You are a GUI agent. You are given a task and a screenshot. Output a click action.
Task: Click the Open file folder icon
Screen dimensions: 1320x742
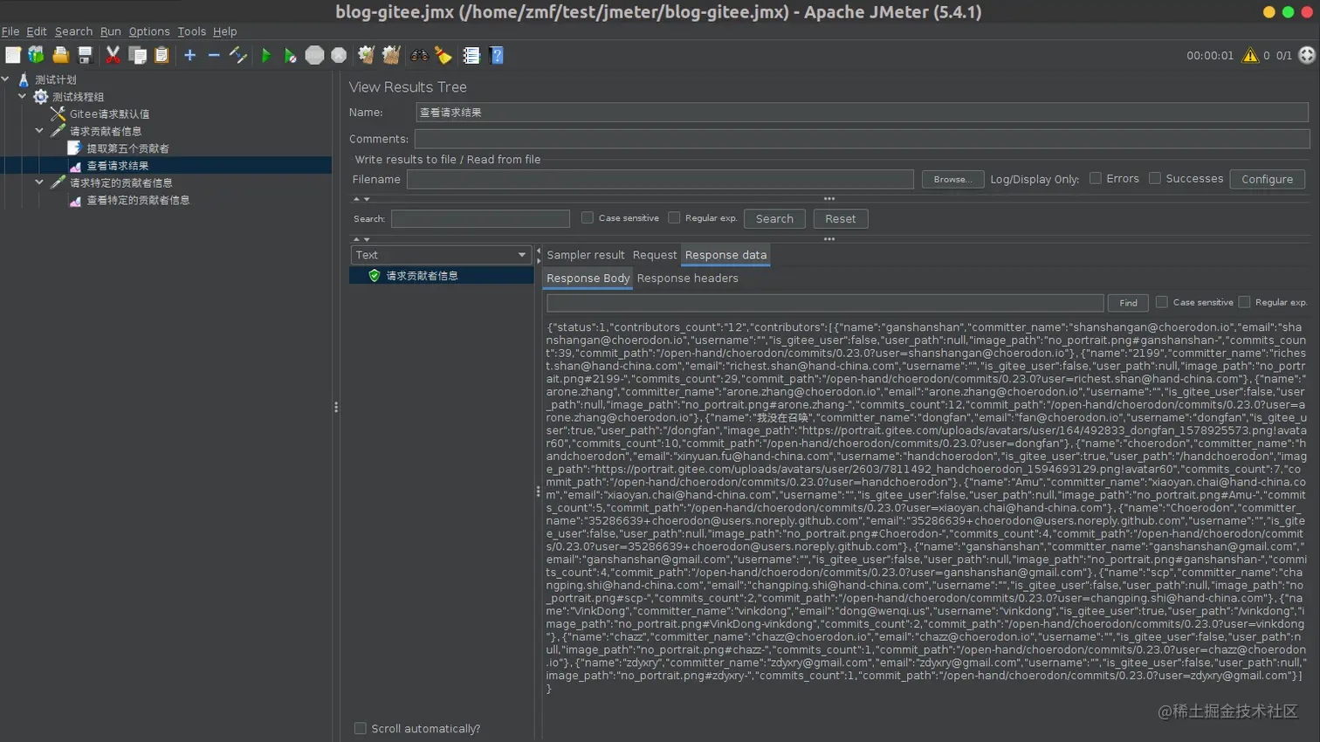pyautogui.click(x=61, y=55)
